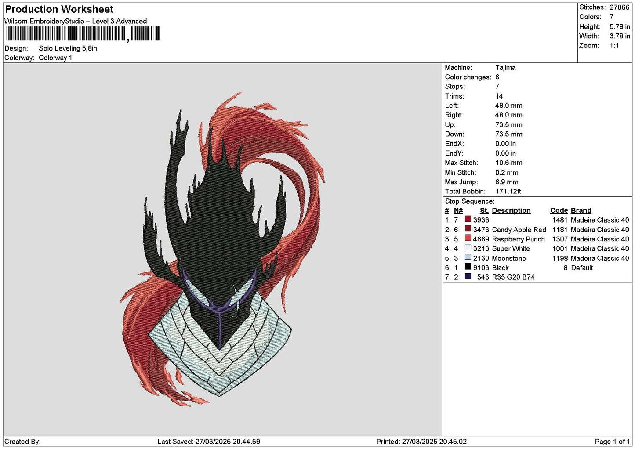
Task: Click the 'Printed: 27/03/2025 20.45.02' text
Action: [421, 442]
